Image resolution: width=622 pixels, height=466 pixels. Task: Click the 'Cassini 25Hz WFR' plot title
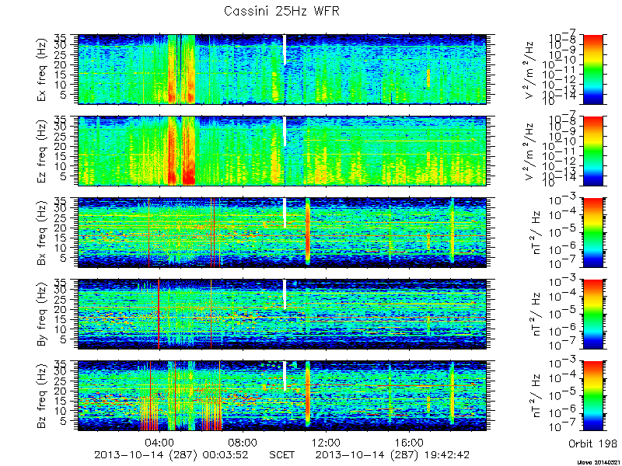pyautogui.click(x=281, y=11)
